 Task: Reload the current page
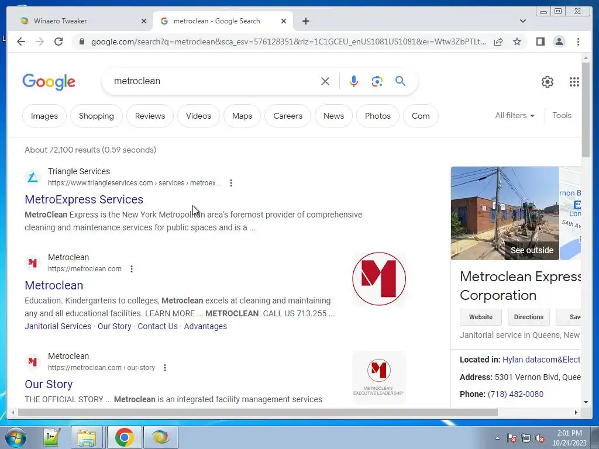click(58, 42)
